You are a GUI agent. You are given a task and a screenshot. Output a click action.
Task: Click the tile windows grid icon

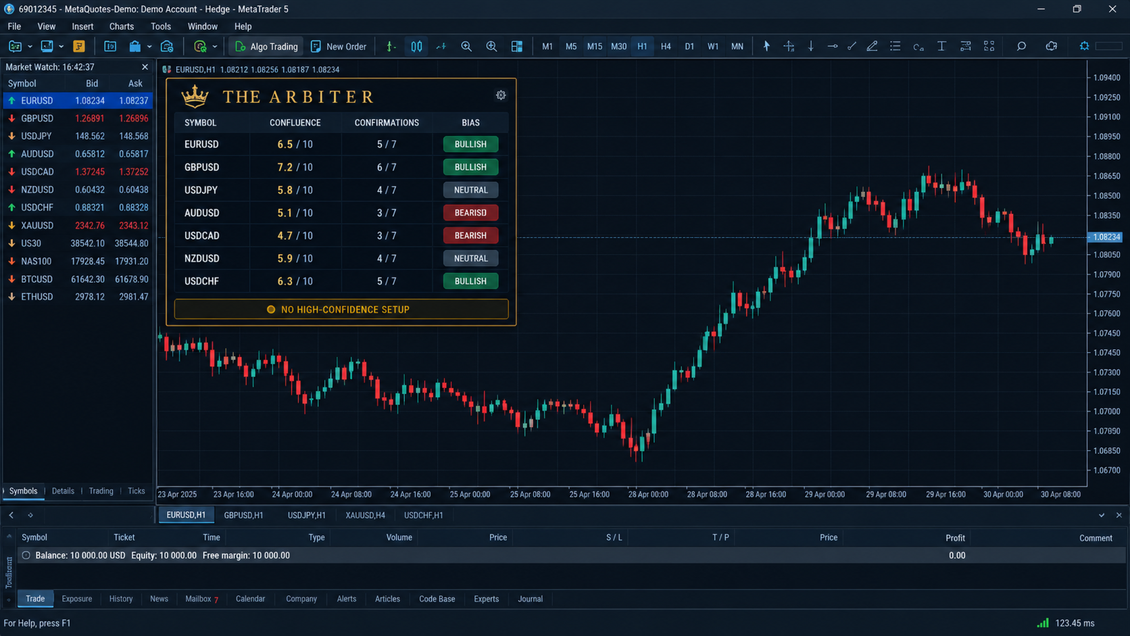pyautogui.click(x=516, y=46)
